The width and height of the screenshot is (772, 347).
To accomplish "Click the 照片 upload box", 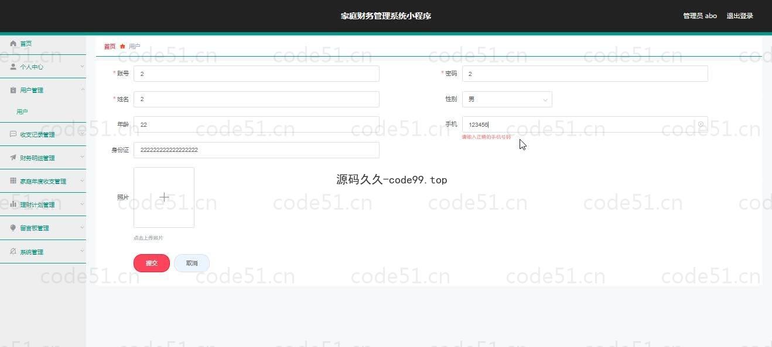I will coord(164,197).
